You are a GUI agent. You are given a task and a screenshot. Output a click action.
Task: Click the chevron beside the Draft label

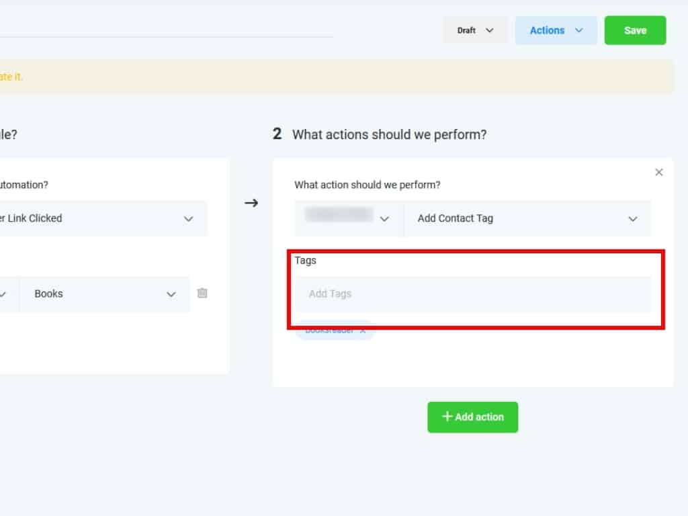490,30
